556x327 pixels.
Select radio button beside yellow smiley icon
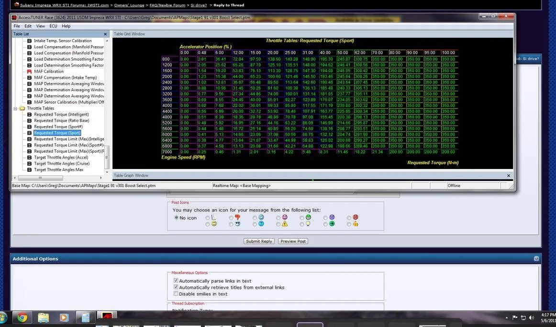tap(208, 224)
